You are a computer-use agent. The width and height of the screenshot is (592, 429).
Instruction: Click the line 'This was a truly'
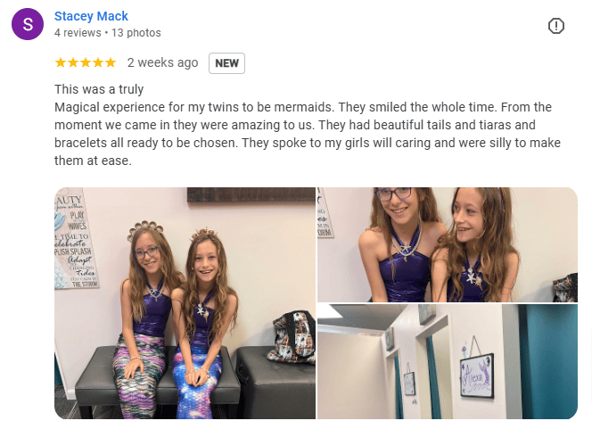pyautogui.click(x=99, y=89)
